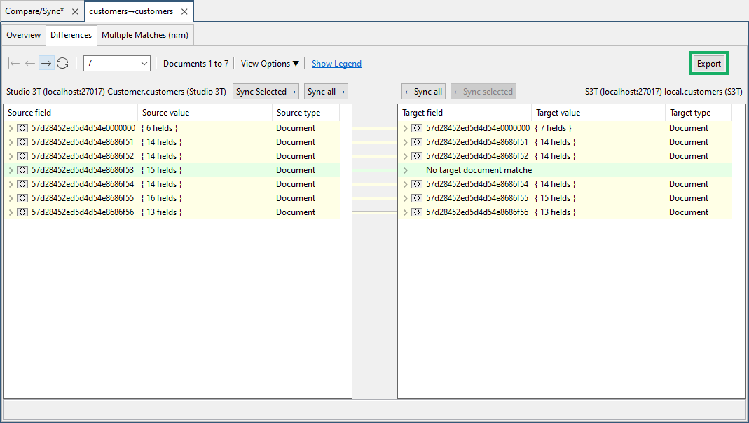Click the {} document icon beside target 57d28452ed5d4d54e8686f56
This screenshot has width=749, height=423.
pos(417,211)
